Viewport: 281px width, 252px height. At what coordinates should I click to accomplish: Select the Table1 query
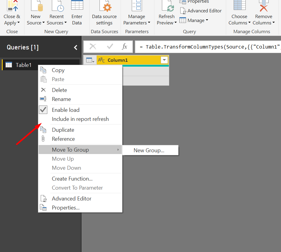coord(41,65)
